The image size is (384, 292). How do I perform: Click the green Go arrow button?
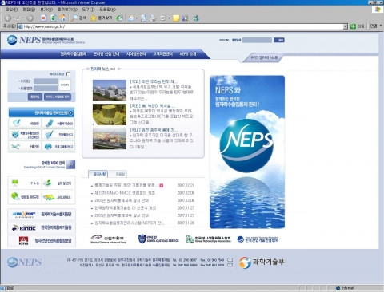(353, 26)
